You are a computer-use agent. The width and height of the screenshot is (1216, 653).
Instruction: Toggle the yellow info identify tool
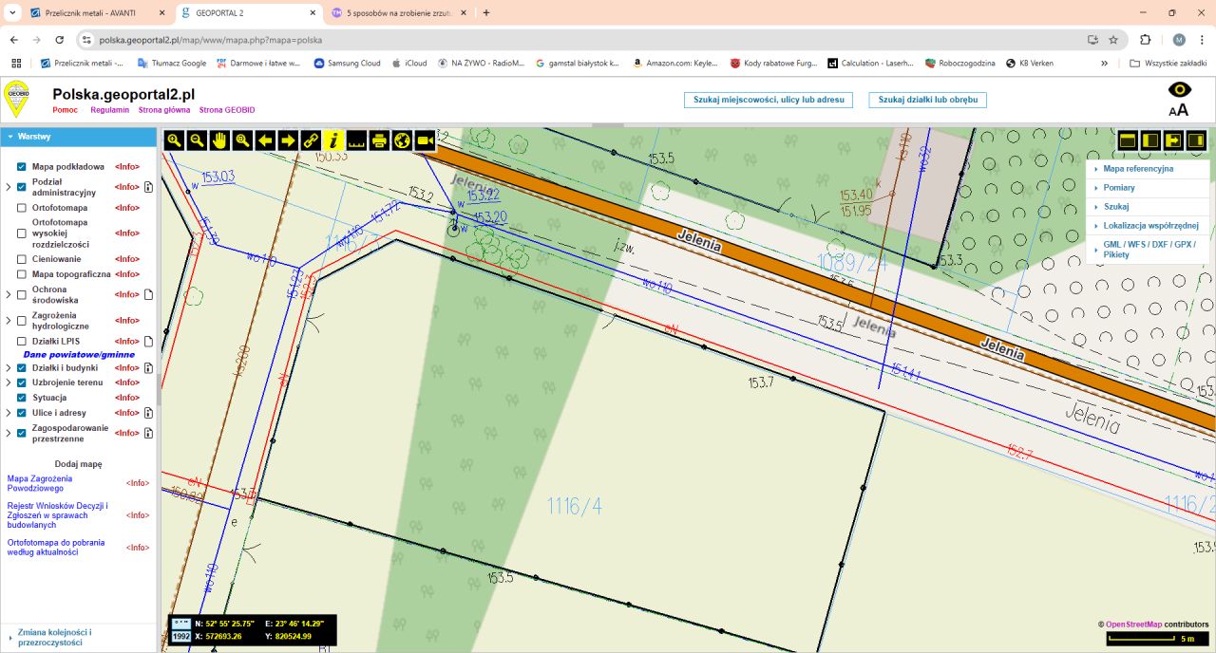tap(333, 140)
